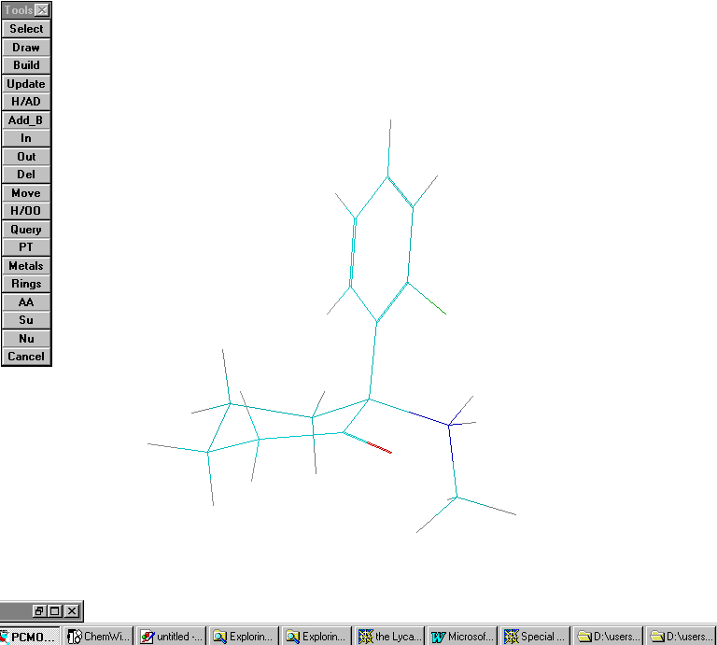
Task: Open the Query tool
Action: click(26, 230)
